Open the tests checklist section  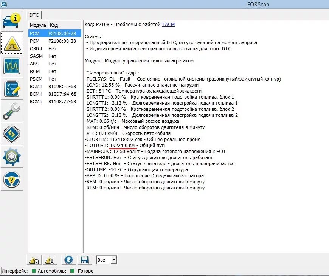(12, 88)
